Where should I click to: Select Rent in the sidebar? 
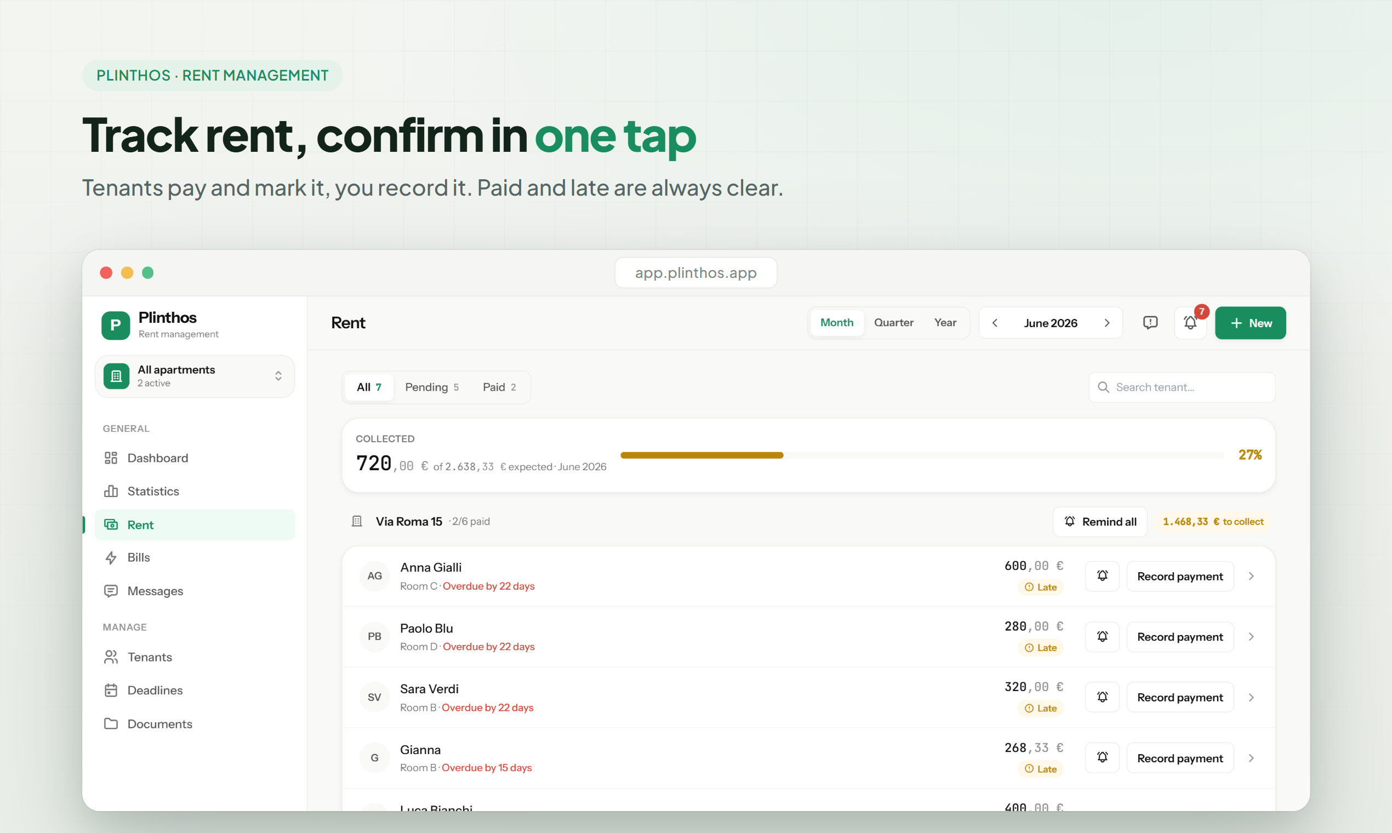point(195,525)
